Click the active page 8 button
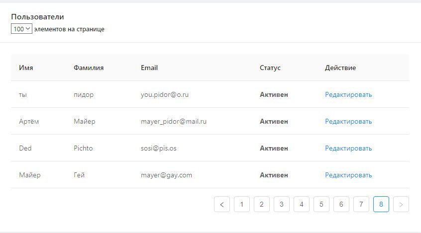Screen dimensions: 421x233 (x=381, y=204)
